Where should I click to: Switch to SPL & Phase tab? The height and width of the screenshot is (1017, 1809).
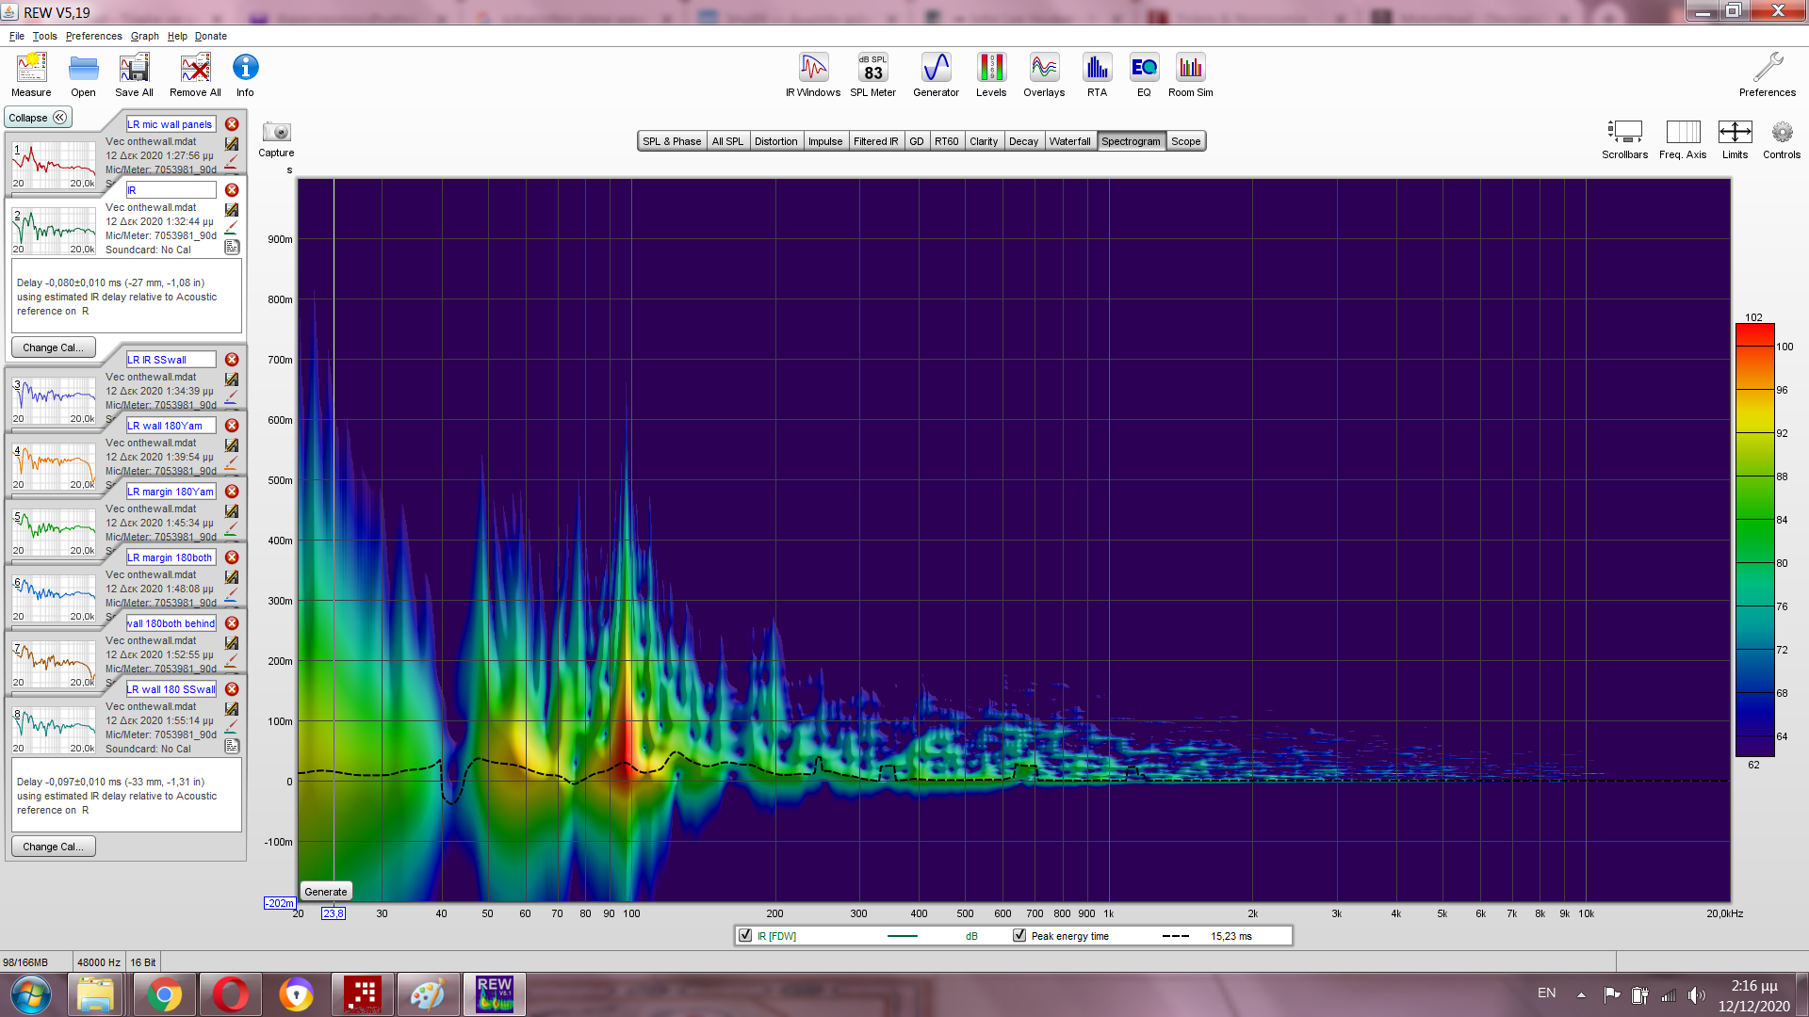[x=672, y=141]
